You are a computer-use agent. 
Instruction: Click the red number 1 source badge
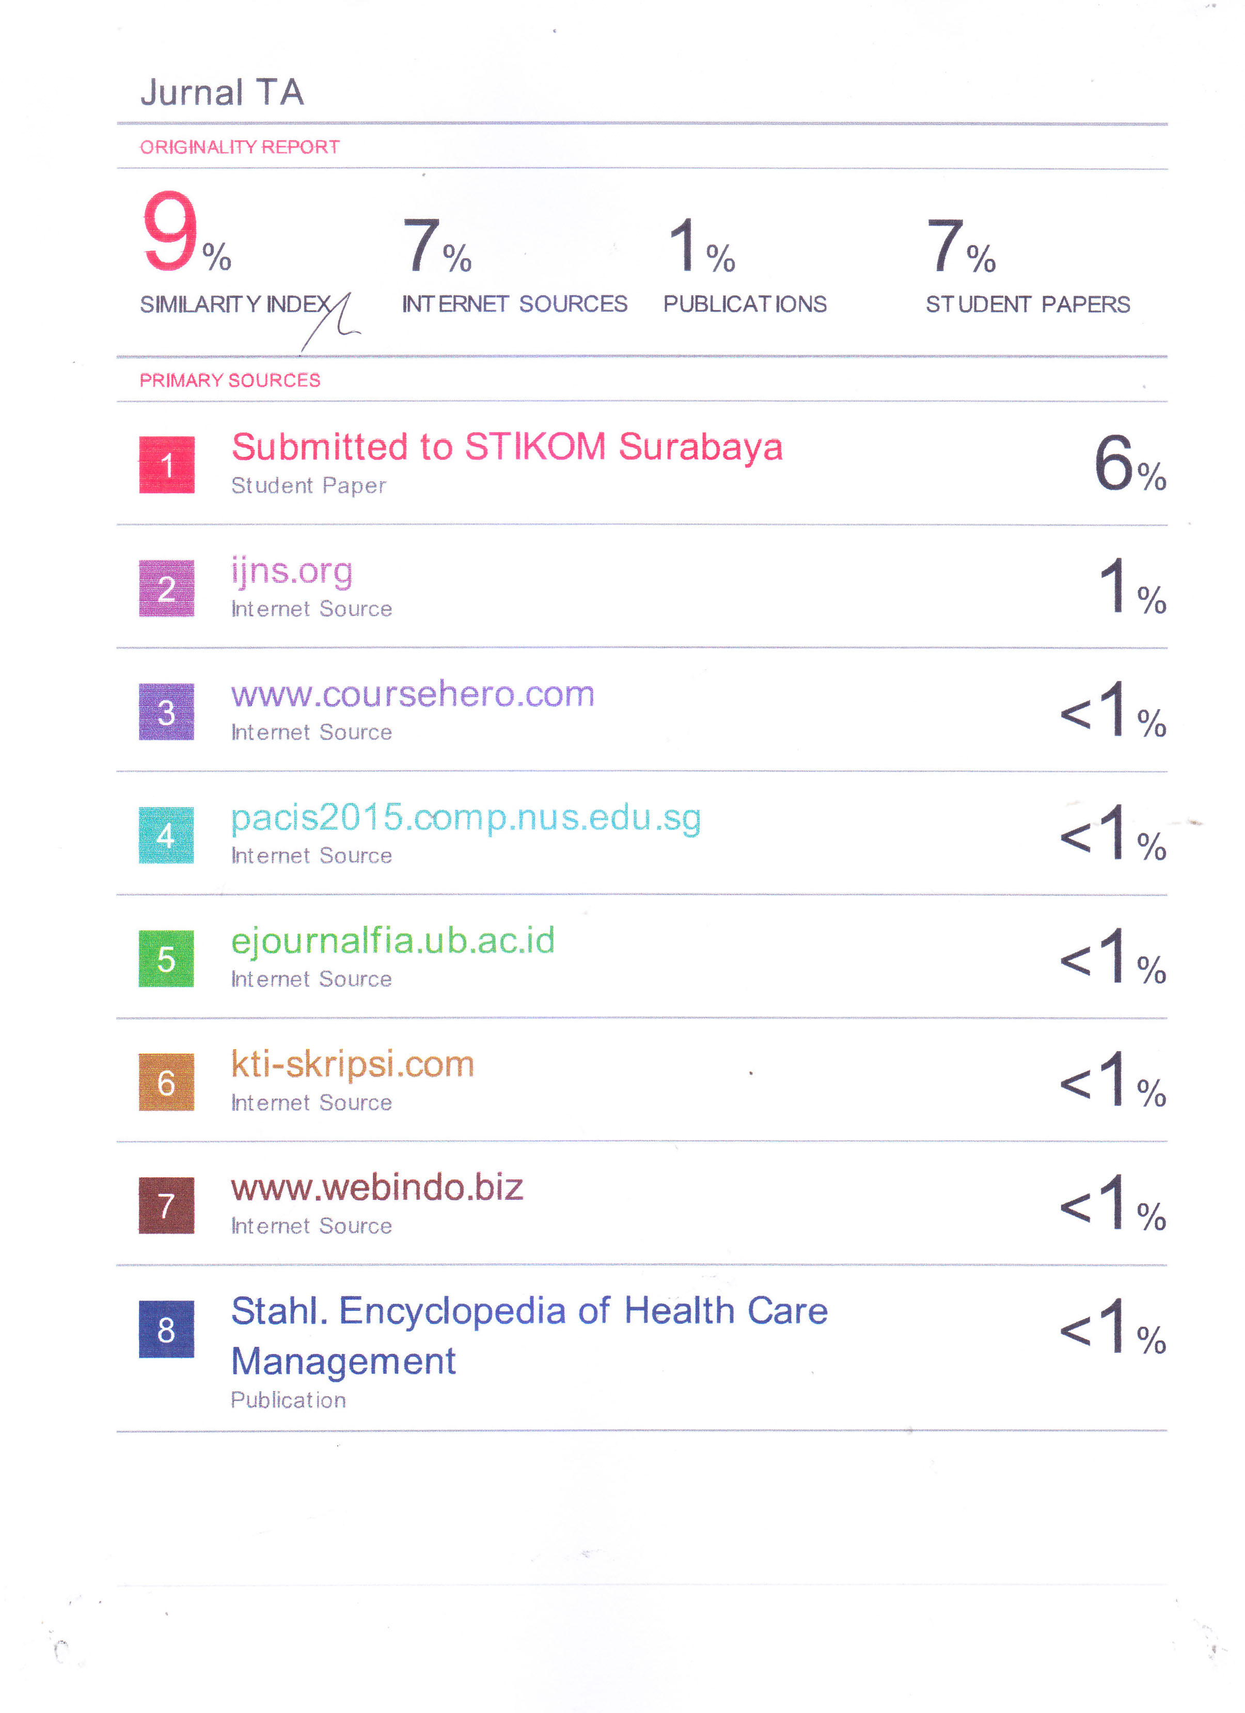pyautogui.click(x=166, y=465)
